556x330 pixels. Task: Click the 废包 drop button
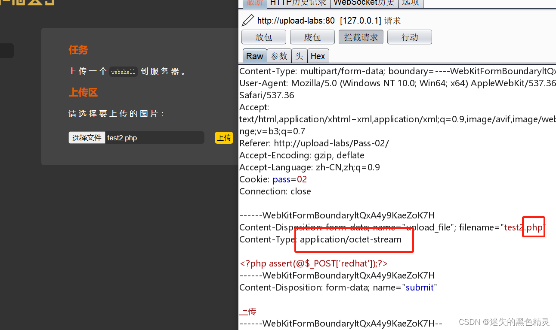click(312, 37)
